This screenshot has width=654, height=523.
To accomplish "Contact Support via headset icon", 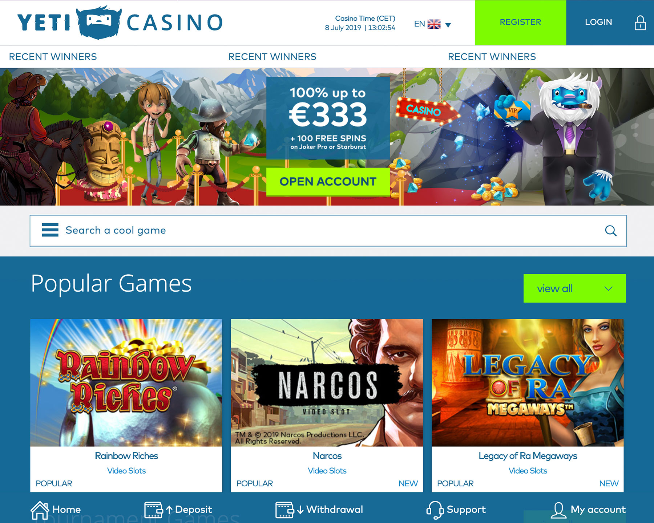I will pos(435,510).
